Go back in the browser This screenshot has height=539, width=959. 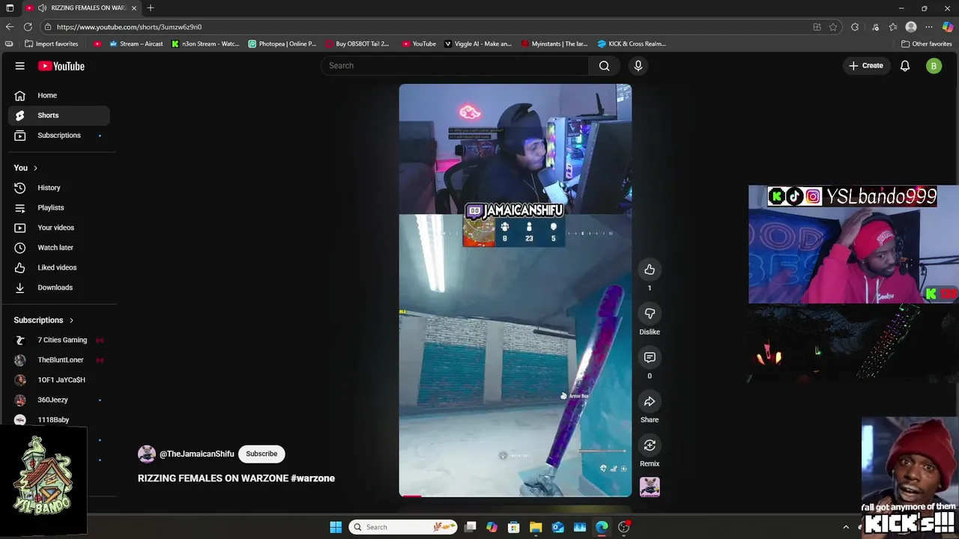10,27
